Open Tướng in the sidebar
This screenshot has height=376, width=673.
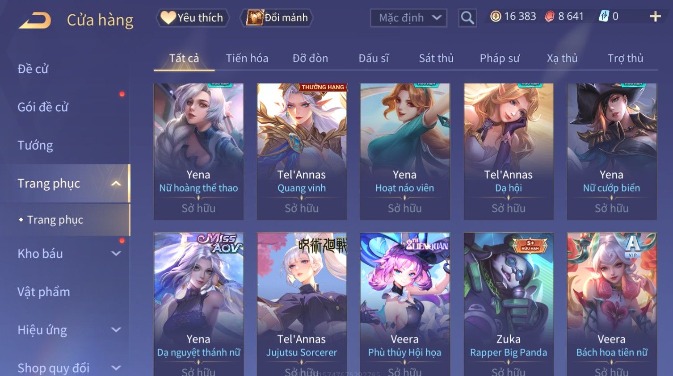coord(35,146)
